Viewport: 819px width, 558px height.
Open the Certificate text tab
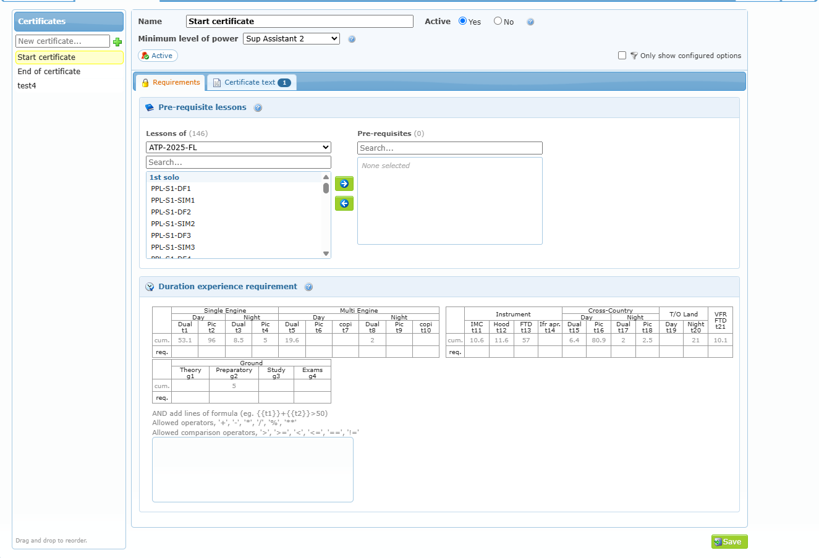point(252,82)
